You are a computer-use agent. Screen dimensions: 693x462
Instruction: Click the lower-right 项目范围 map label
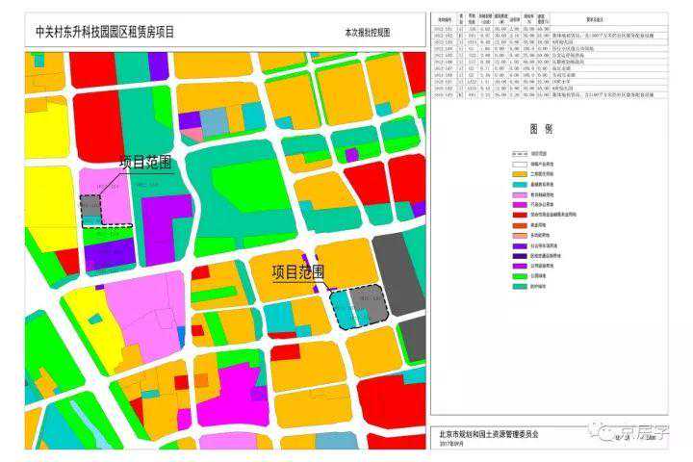[297, 271]
